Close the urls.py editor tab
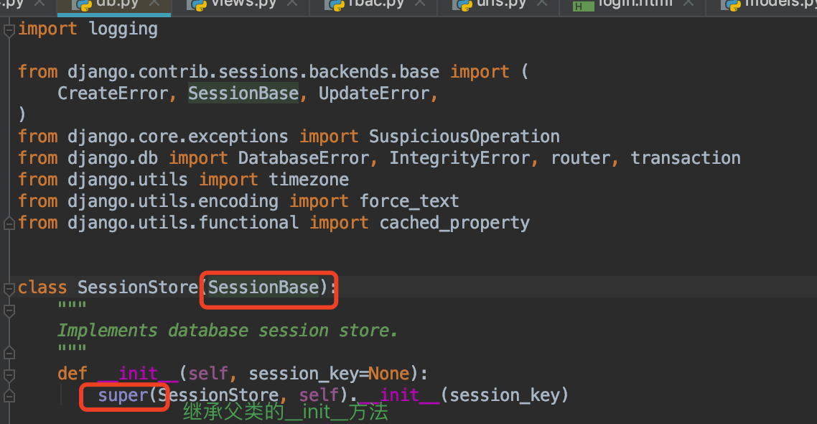 [x=541, y=4]
